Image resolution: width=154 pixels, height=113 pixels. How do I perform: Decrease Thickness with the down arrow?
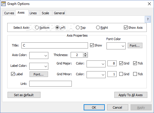click(x=85, y=56)
